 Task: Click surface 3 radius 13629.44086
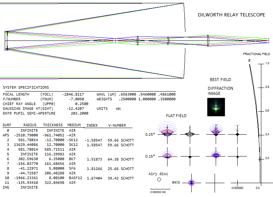26,144
